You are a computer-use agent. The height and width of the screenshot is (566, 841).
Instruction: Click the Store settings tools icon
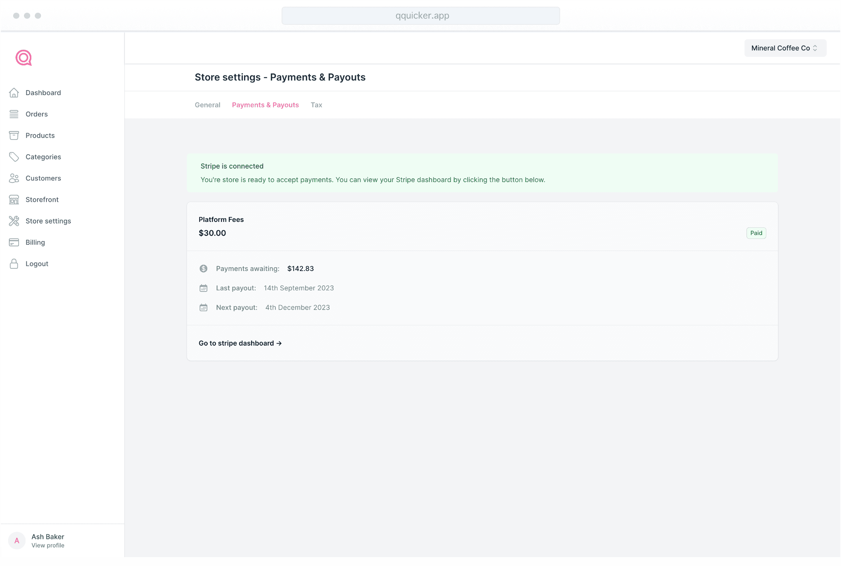(x=14, y=221)
